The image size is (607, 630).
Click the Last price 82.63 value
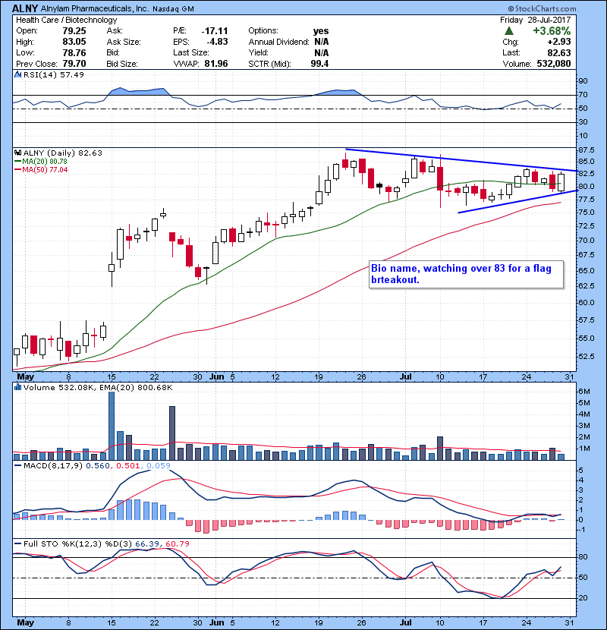coord(558,52)
